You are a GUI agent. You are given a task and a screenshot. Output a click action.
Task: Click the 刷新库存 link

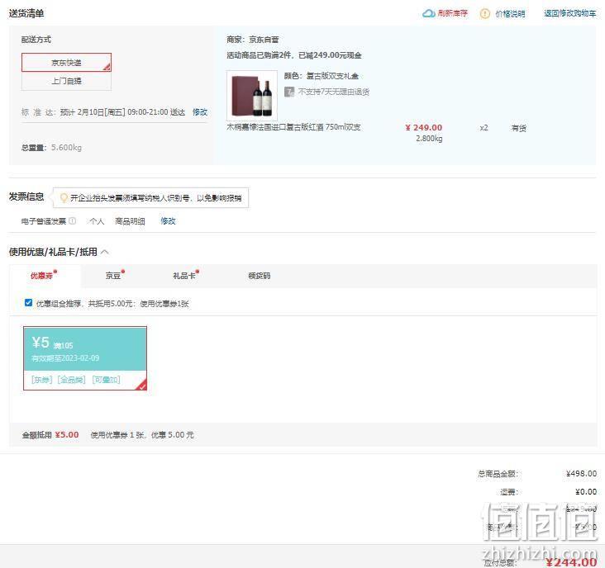(452, 13)
